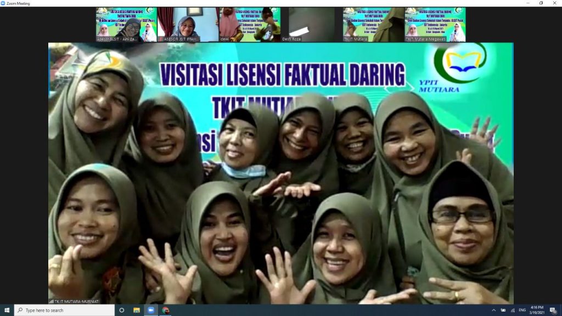Click the 'Type here to search' box
The height and width of the screenshot is (316, 562).
coord(65,310)
